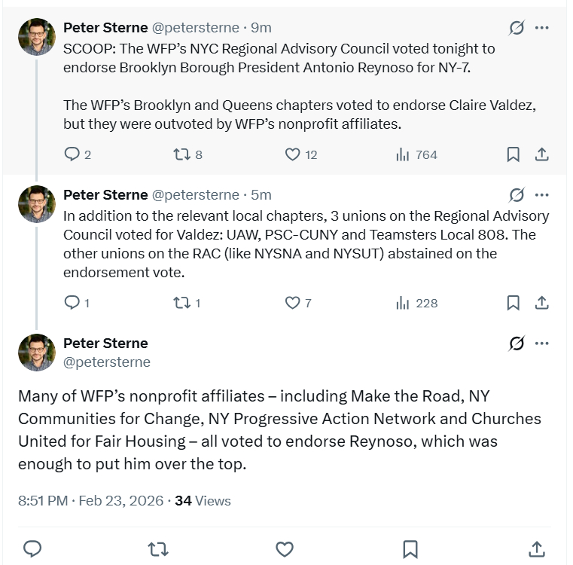Open Grok icon on the first tweet
Screen dimensions: 573x565
point(517,28)
